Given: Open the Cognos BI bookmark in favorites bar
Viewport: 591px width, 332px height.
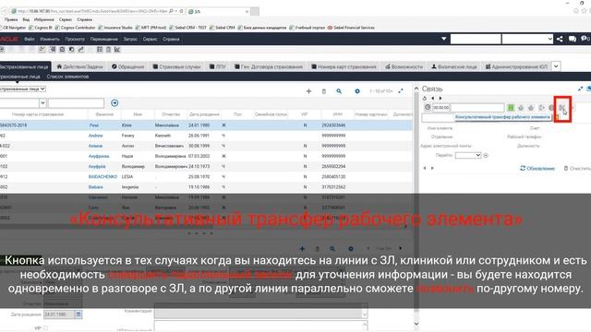Looking at the screenshot, I should 41,28.
